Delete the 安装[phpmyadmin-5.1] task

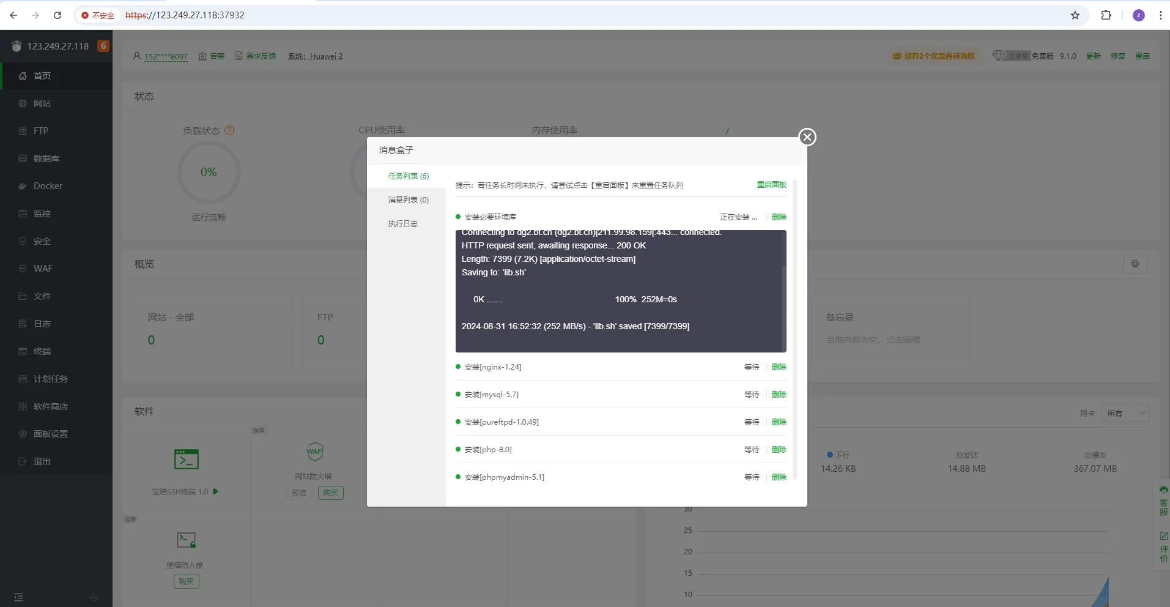[779, 477]
